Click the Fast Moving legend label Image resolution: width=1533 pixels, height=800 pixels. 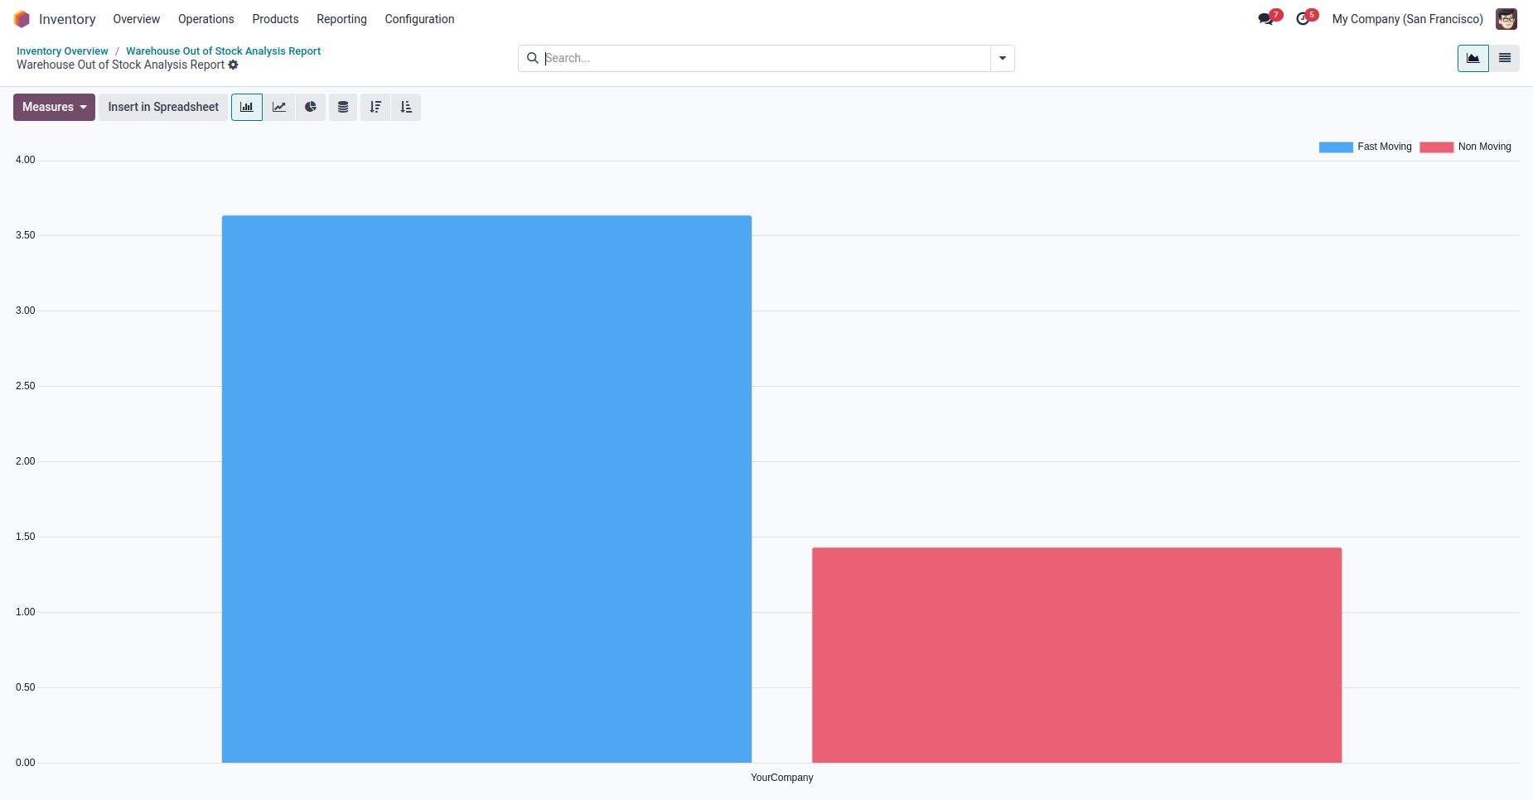[1385, 147]
